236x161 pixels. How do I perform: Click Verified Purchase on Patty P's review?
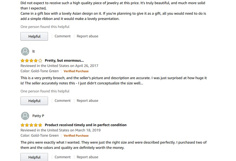point(76,136)
